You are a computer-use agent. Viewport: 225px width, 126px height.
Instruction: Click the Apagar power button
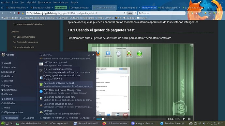pos(85,118)
